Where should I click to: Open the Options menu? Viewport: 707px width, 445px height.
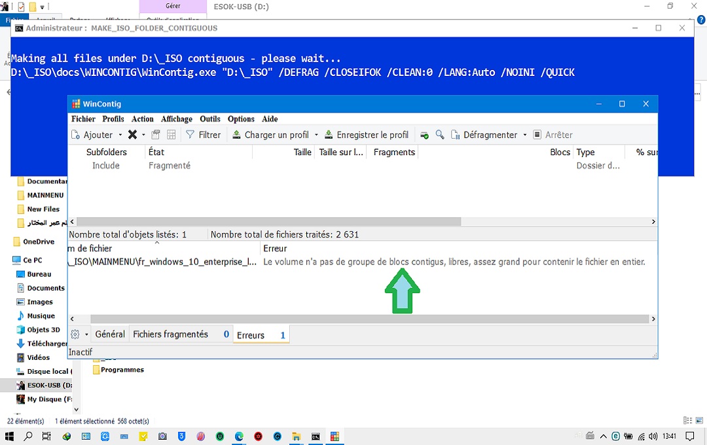pos(241,119)
